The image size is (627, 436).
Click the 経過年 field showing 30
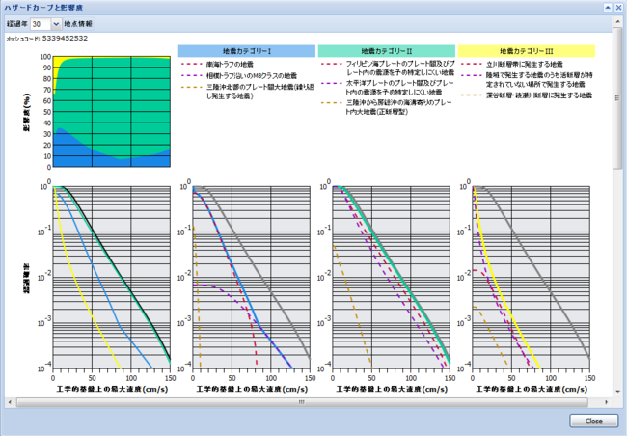tap(41, 24)
